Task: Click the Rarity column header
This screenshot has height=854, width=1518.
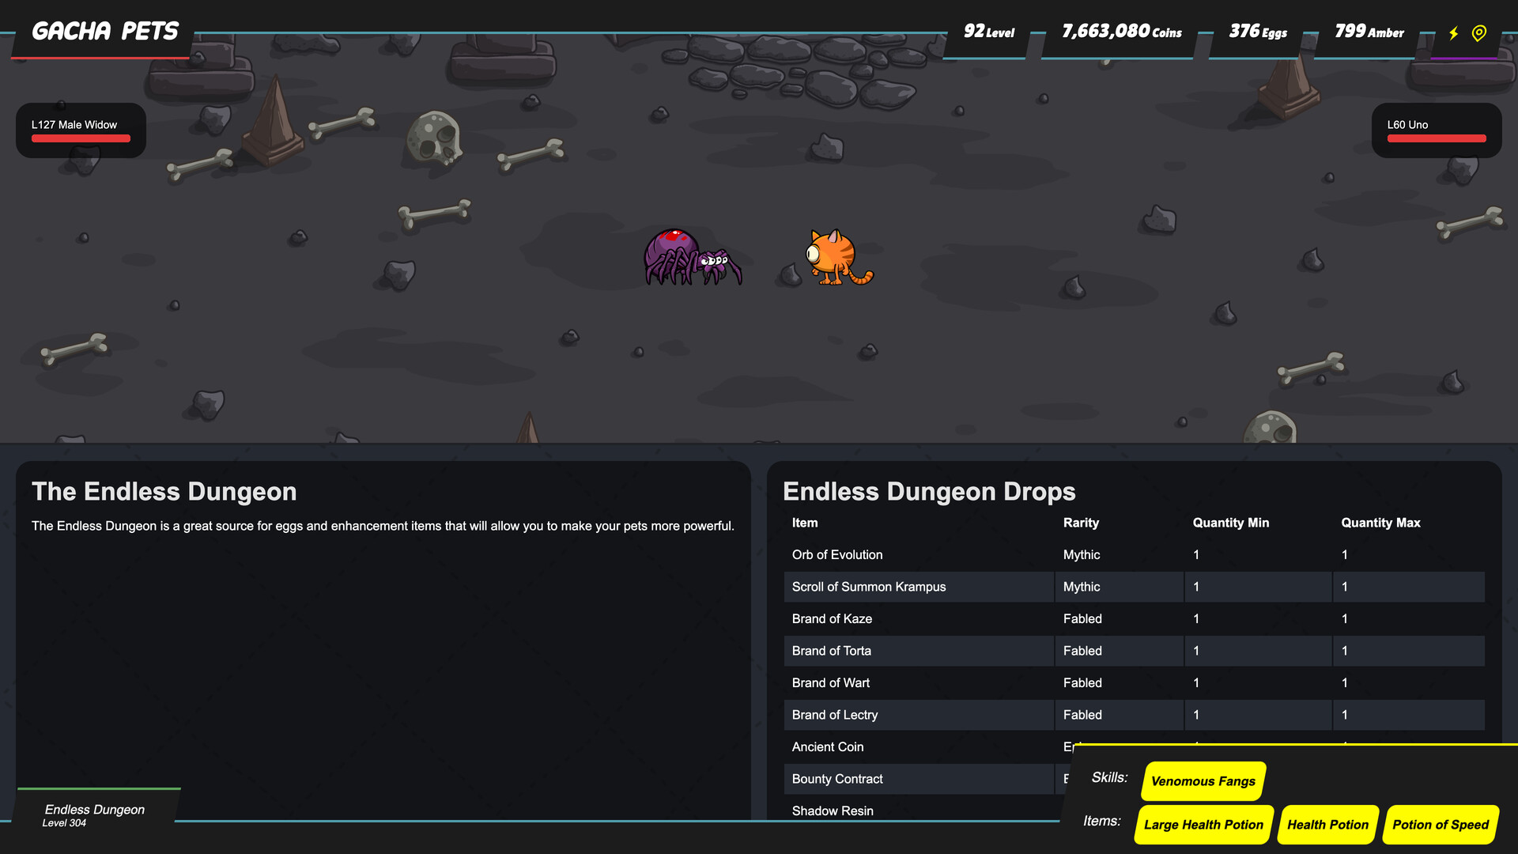Action: (x=1081, y=523)
